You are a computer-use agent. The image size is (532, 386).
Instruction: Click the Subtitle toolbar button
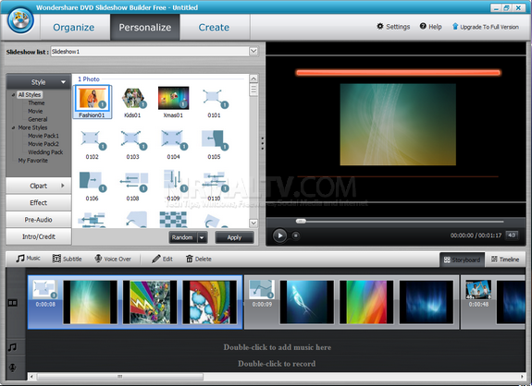[68, 259]
